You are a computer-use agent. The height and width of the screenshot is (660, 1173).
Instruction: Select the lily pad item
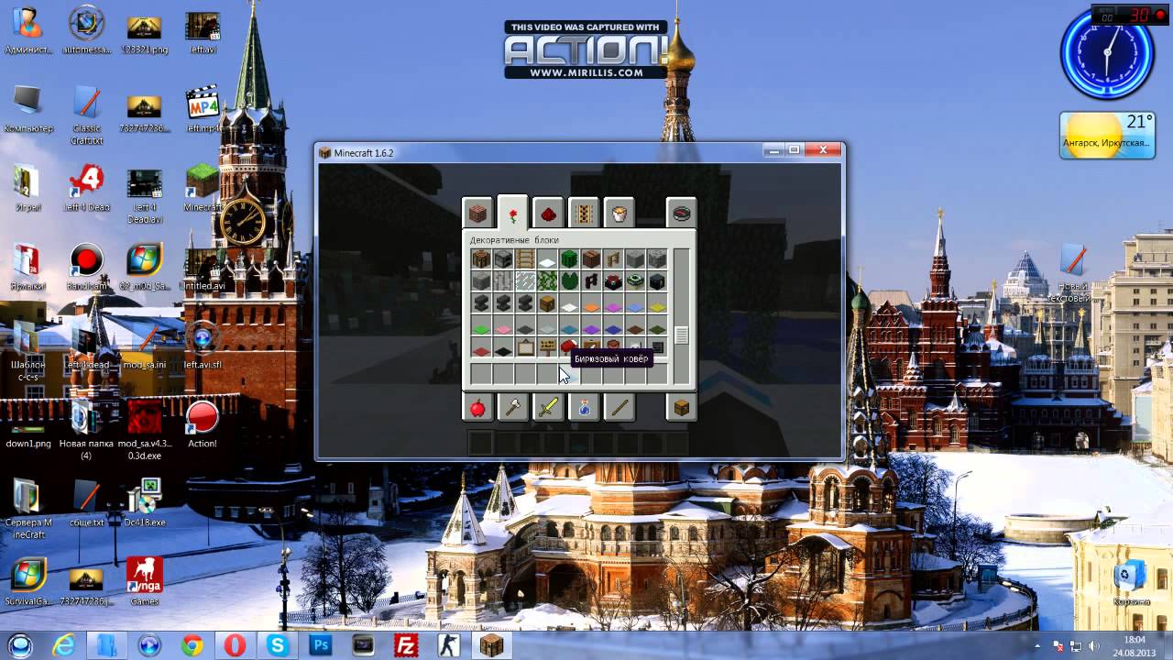[x=569, y=281]
